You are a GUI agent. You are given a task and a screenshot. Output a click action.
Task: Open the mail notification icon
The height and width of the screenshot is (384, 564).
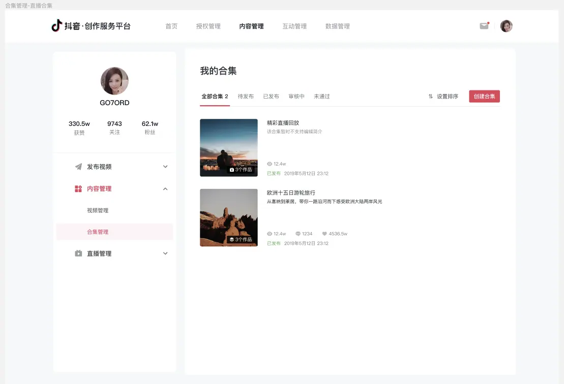(484, 26)
